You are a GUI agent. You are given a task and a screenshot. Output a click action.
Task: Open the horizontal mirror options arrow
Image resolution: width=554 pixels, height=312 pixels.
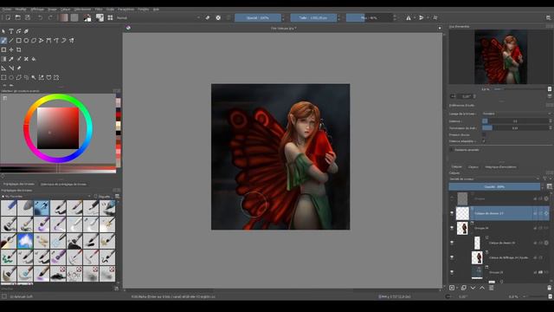[x=415, y=17]
